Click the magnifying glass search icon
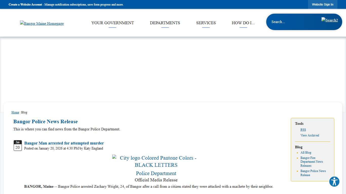The width and height of the screenshot is (346, 194). (x=330, y=20)
